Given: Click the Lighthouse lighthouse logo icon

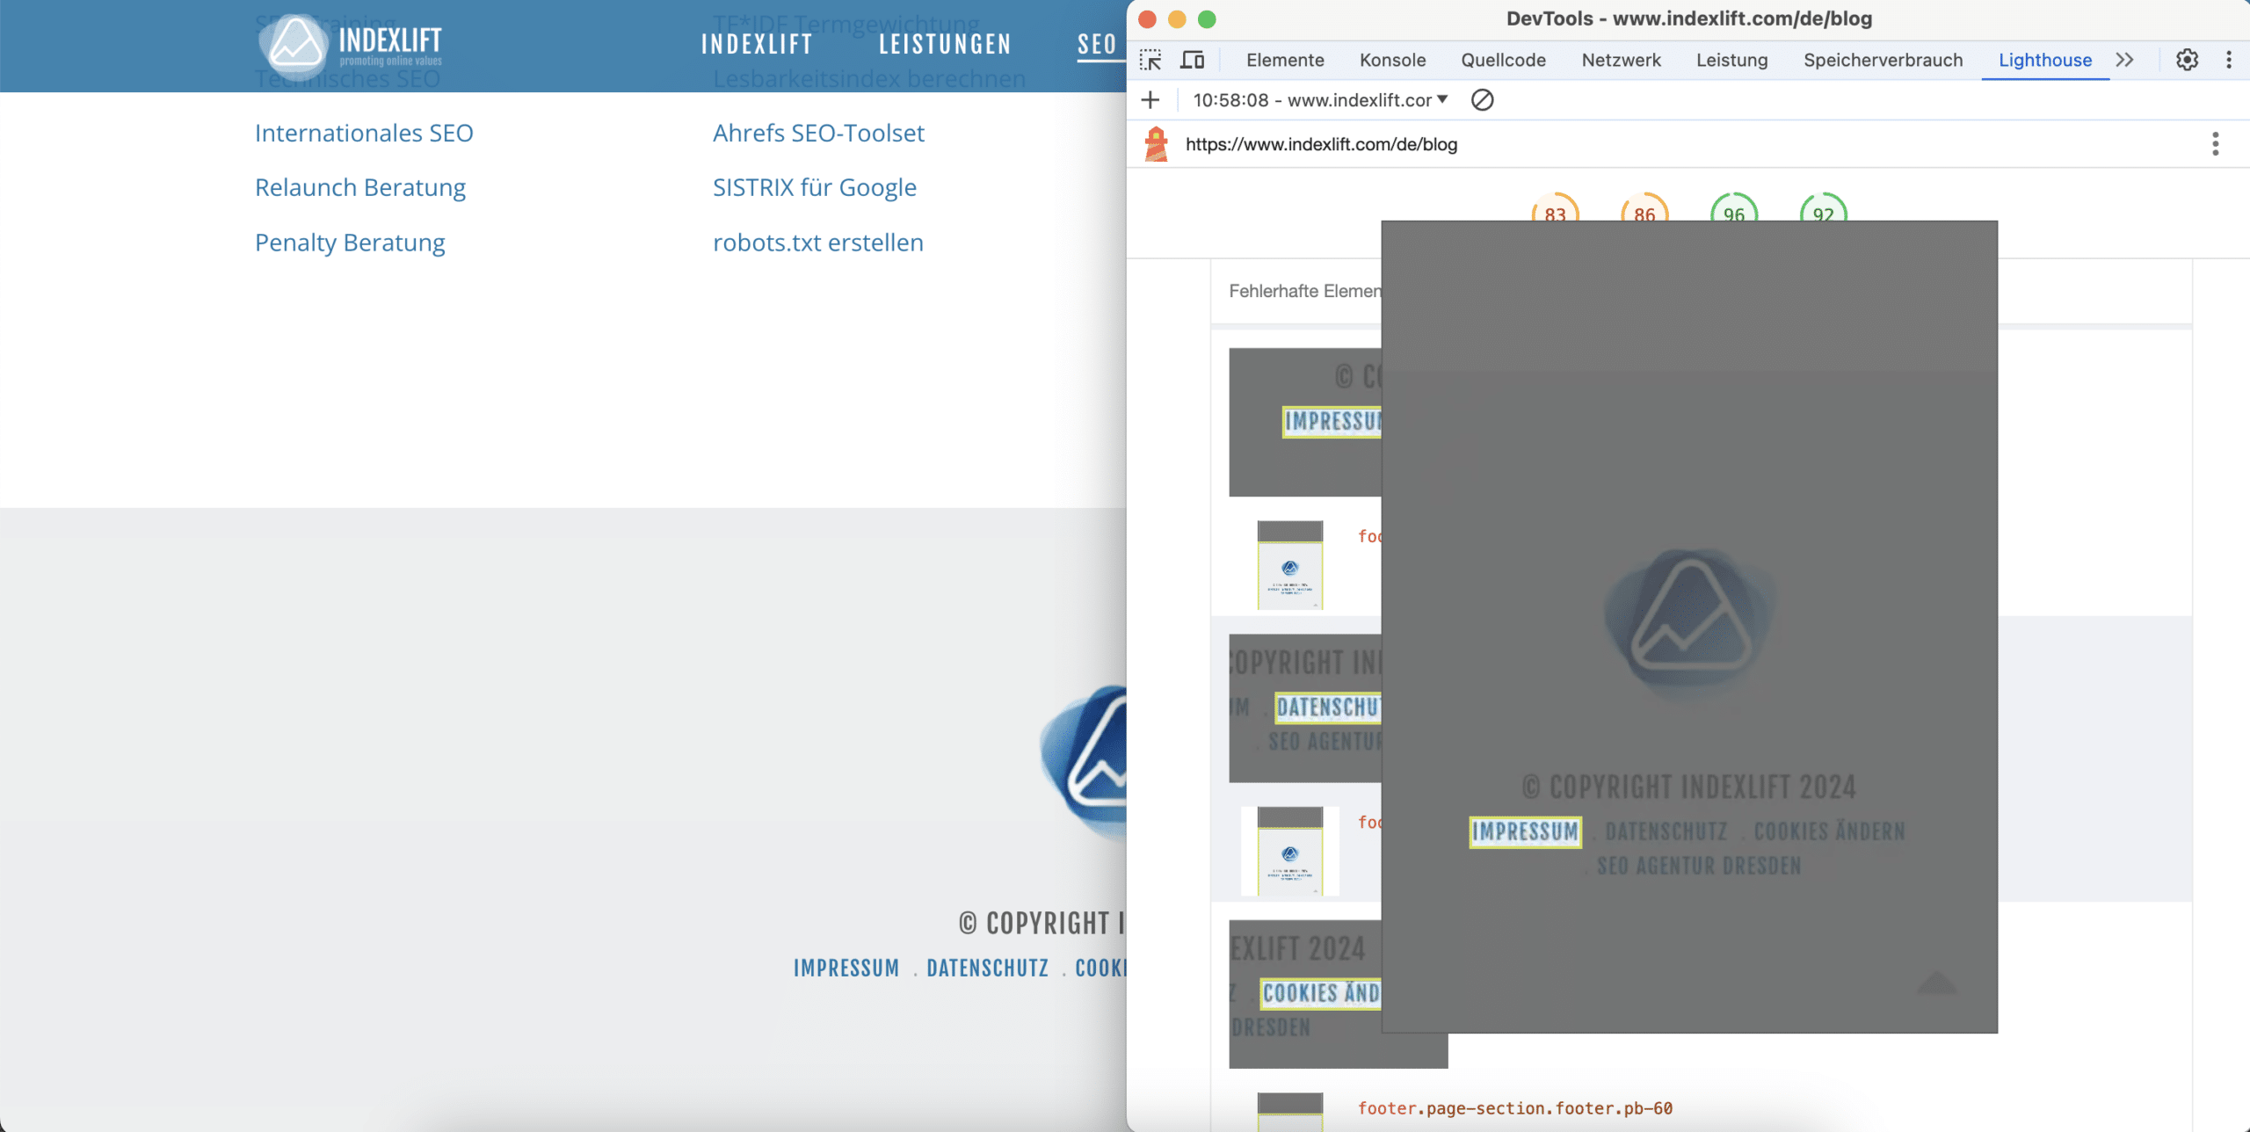Looking at the screenshot, I should click(1157, 144).
